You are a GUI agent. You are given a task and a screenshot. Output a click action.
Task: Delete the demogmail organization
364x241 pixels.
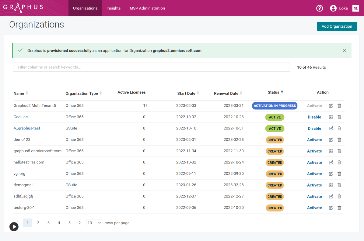[339, 185]
